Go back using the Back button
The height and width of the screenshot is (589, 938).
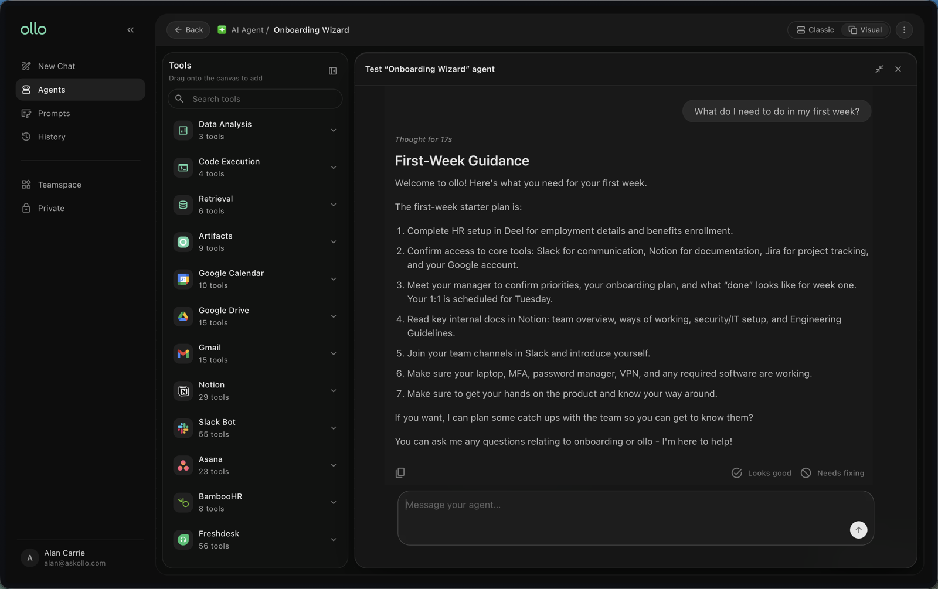tap(188, 30)
